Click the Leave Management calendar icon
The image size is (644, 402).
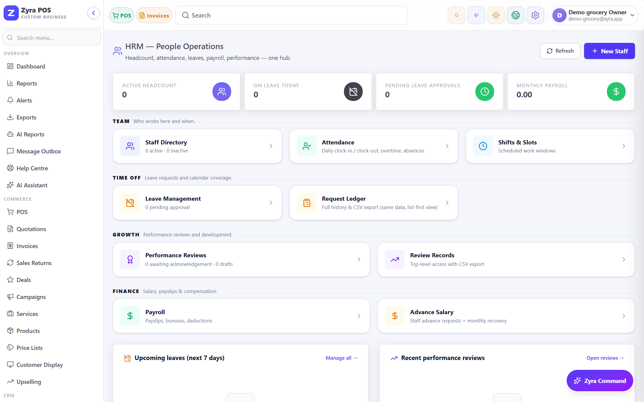[x=130, y=203]
